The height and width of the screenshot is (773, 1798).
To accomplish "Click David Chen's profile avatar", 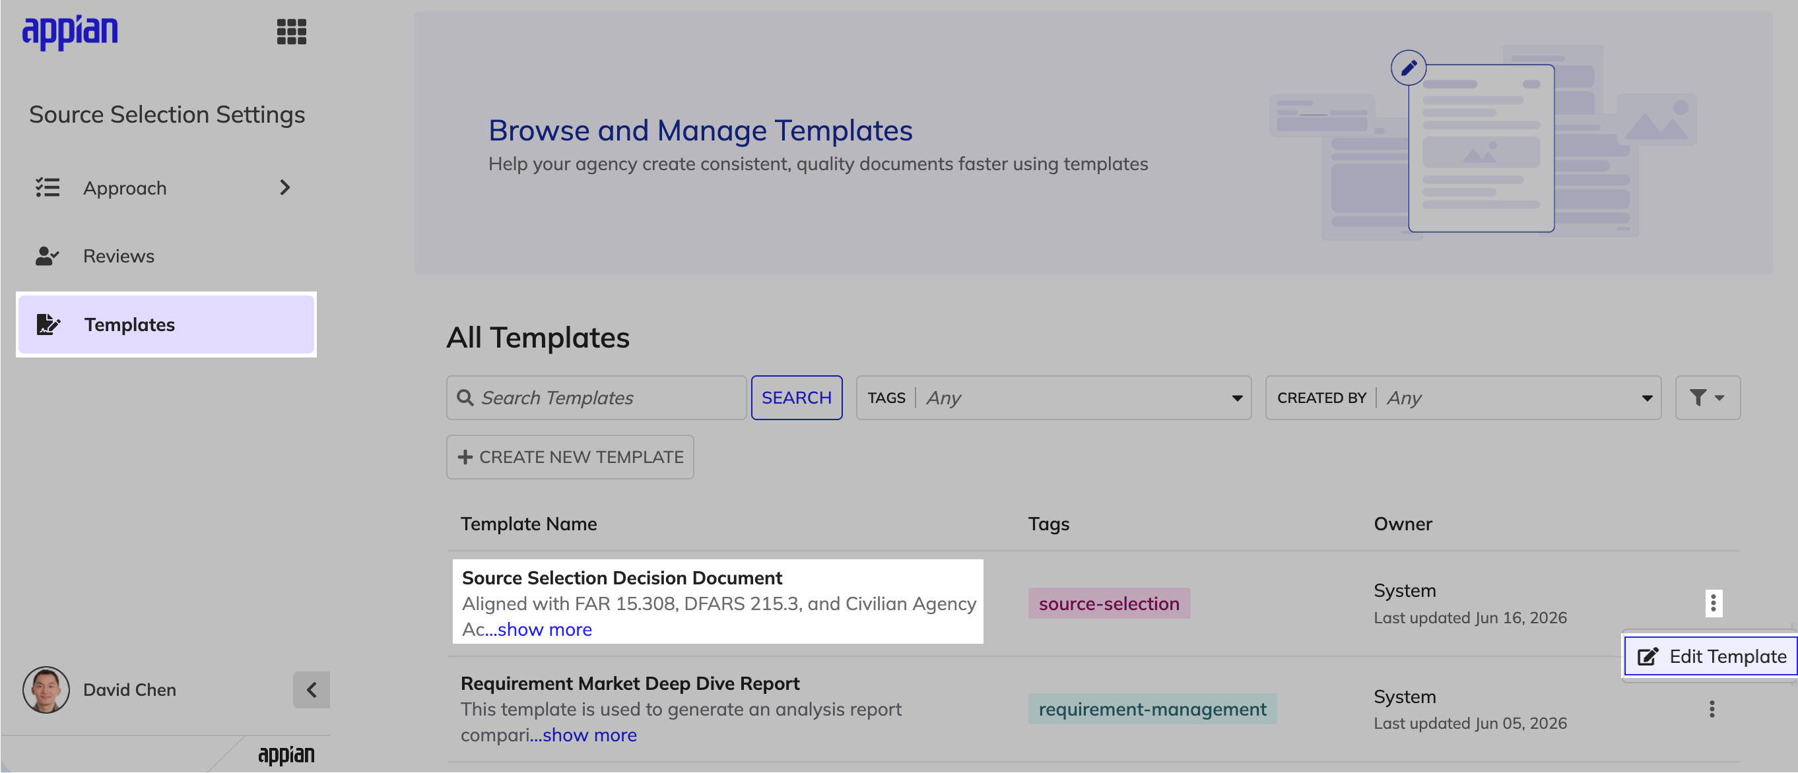I will click(x=46, y=689).
